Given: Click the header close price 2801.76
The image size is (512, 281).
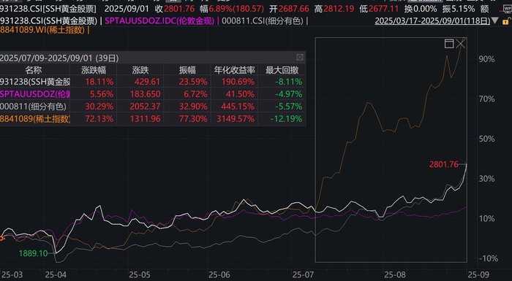Looking at the screenshot, I should click(x=179, y=9).
